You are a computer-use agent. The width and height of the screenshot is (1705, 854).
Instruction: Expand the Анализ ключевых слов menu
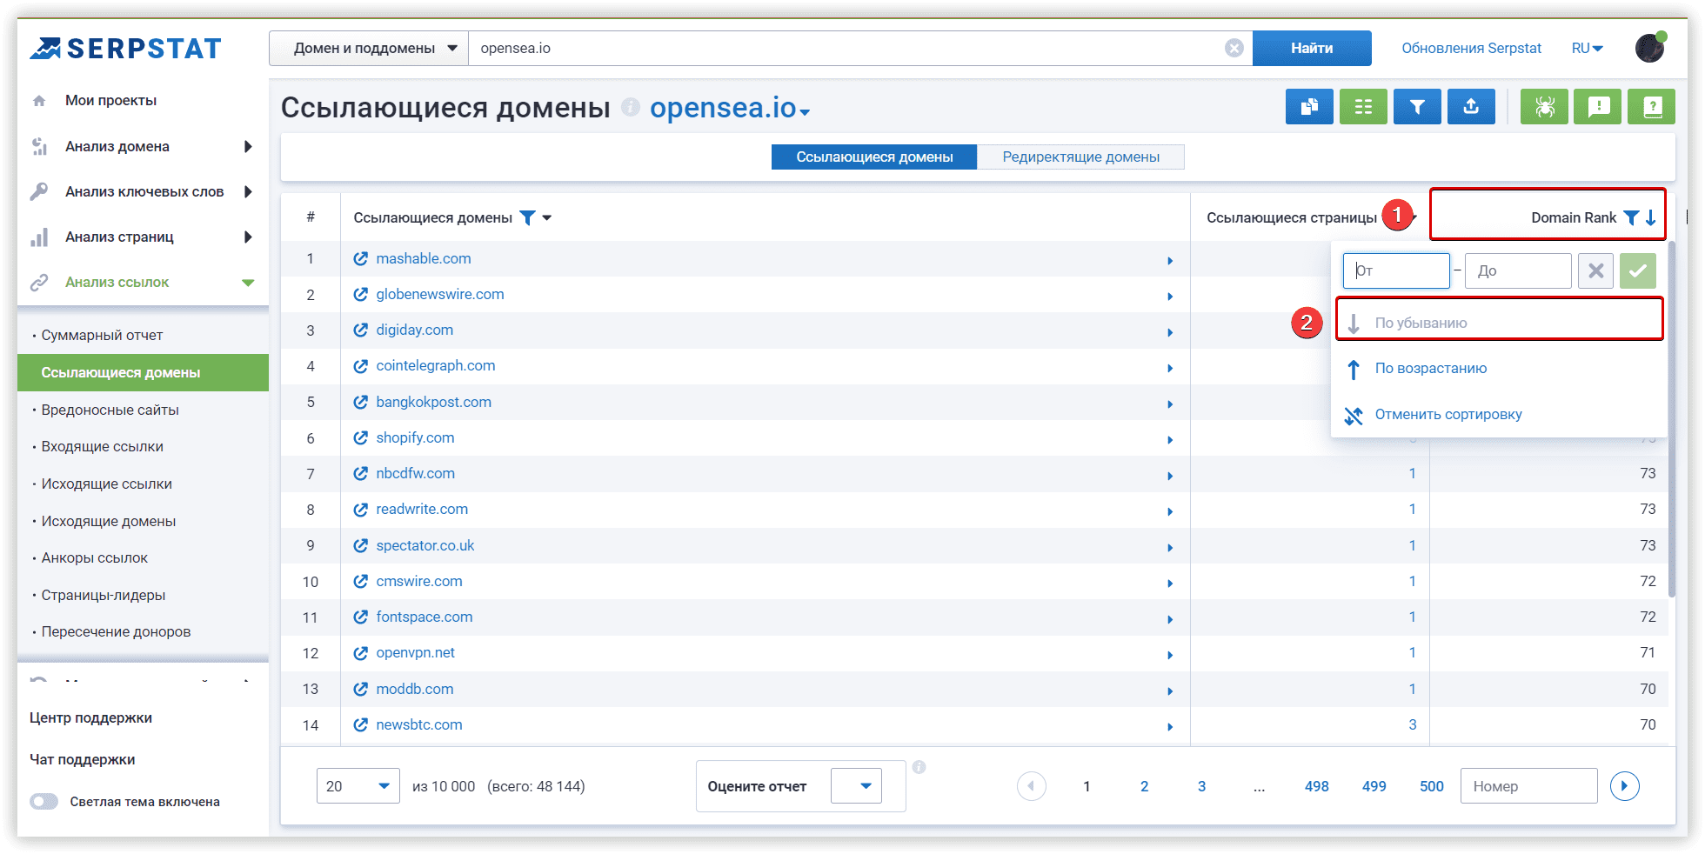248,191
